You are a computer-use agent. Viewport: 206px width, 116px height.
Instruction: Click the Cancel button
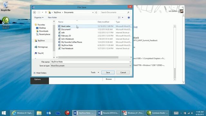(123, 72)
